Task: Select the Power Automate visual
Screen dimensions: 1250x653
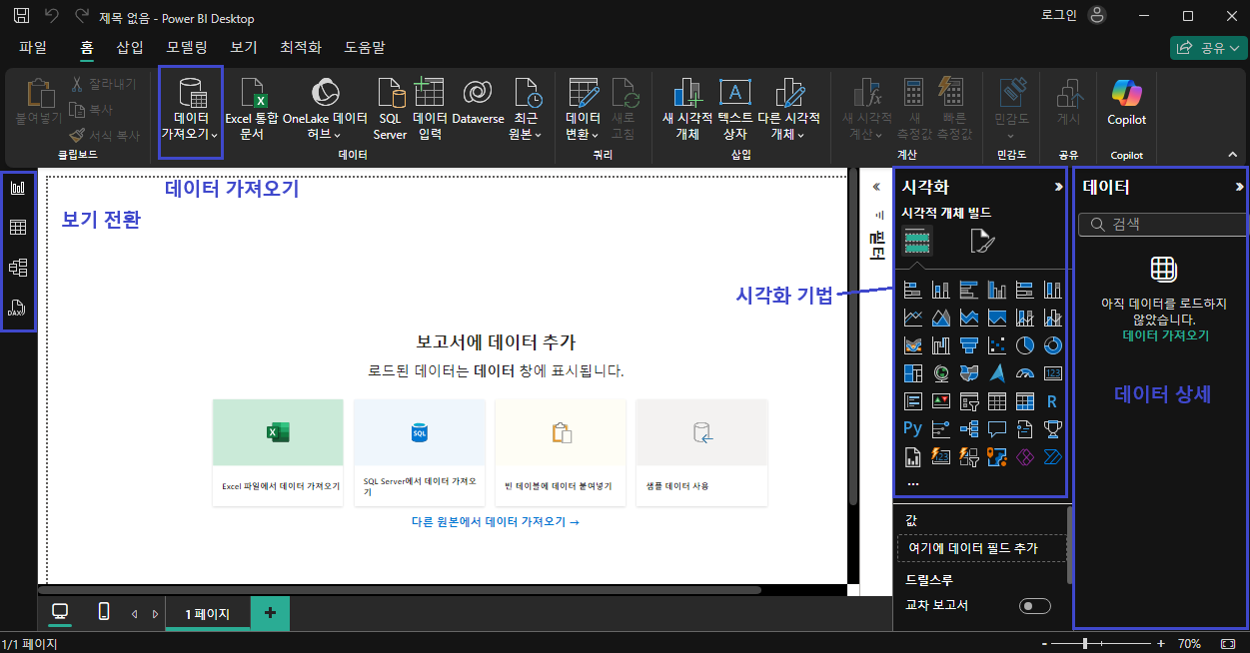Action: click(1052, 457)
